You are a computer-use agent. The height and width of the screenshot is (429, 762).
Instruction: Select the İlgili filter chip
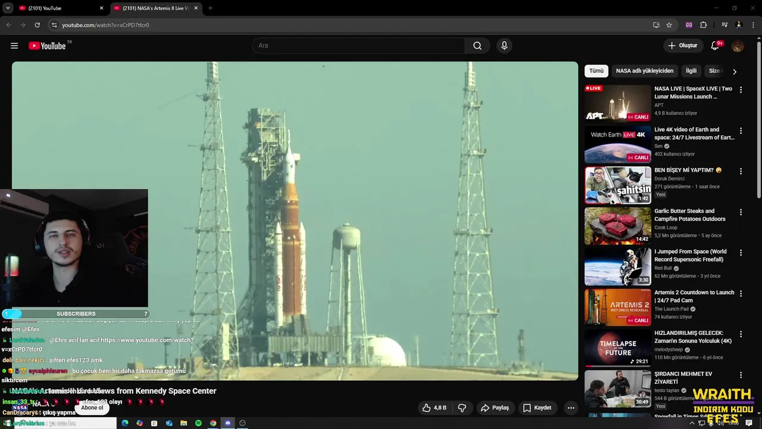(691, 71)
